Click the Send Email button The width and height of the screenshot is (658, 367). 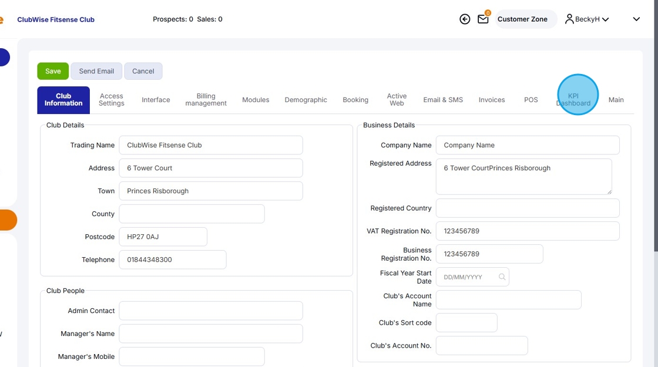96,71
